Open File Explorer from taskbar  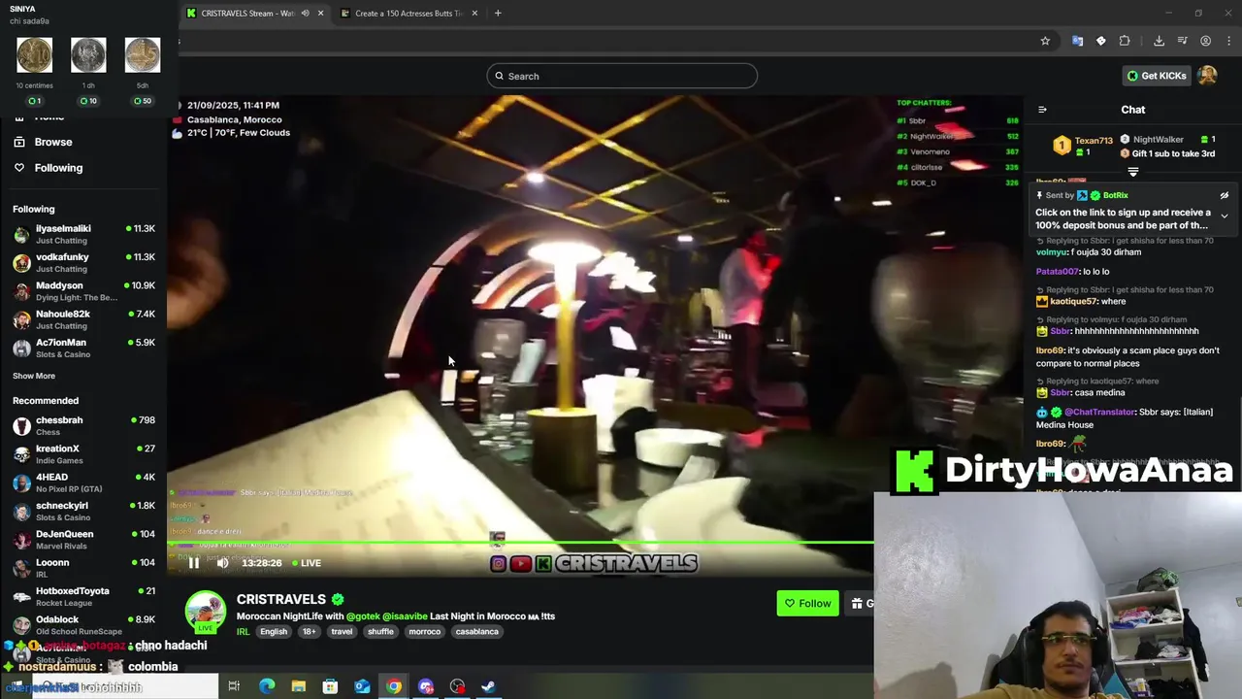(x=299, y=686)
